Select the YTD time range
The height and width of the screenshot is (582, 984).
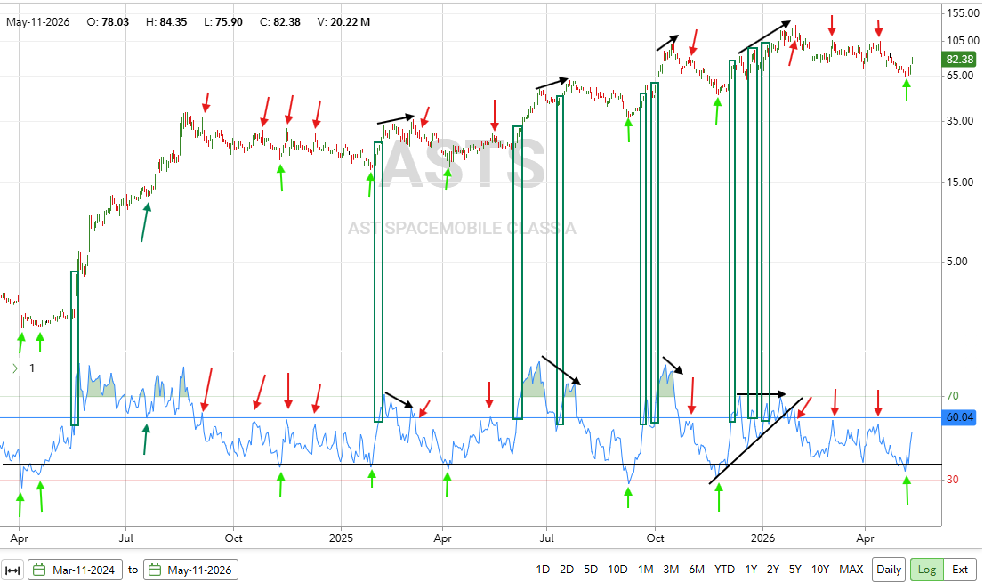pos(724,570)
